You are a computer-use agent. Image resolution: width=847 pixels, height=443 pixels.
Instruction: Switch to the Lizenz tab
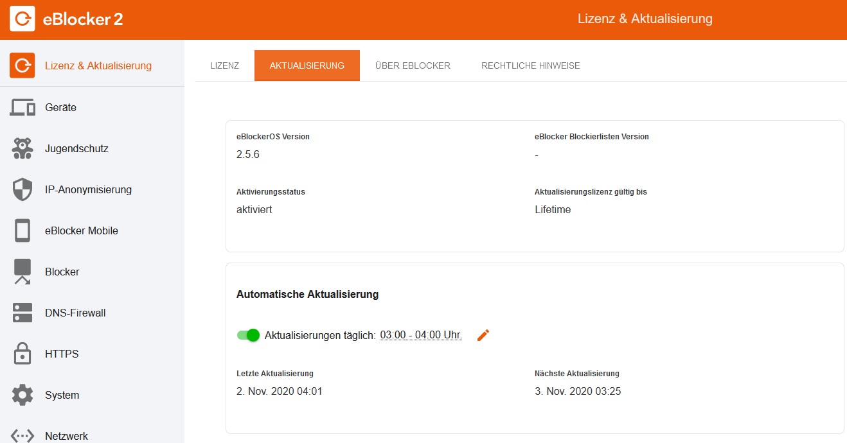[x=225, y=65]
